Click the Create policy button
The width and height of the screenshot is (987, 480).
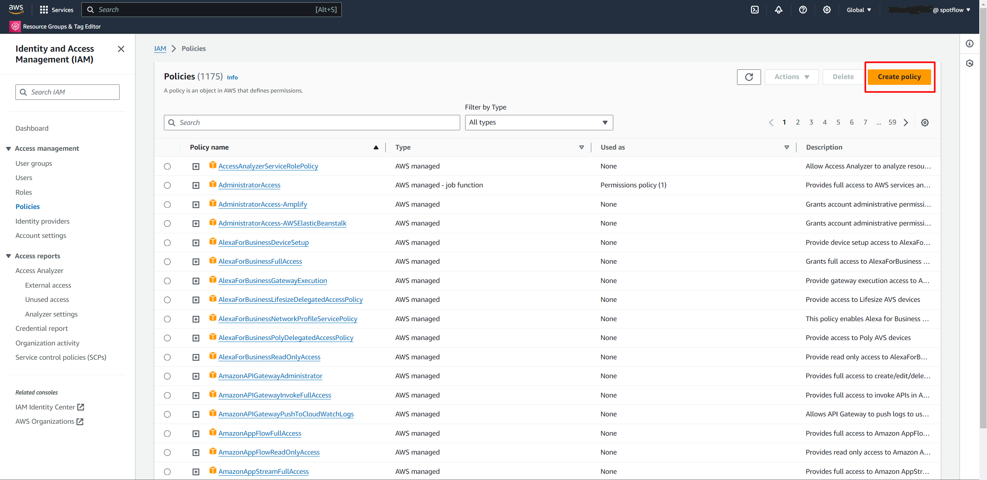click(x=899, y=77)
